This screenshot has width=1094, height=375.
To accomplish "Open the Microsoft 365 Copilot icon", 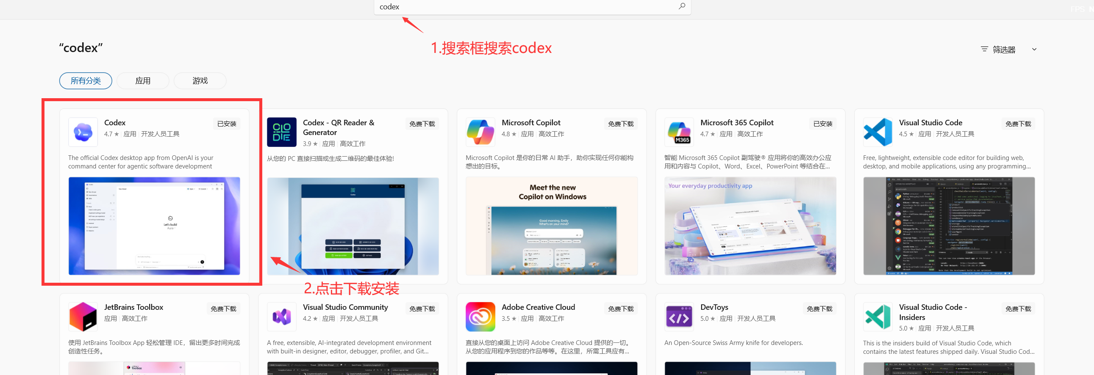I will [x=679, y=132].
